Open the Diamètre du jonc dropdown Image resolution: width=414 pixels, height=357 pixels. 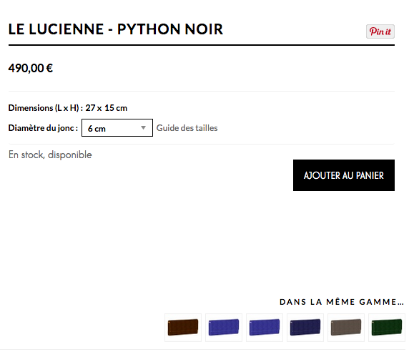click(x=117, y=128)
